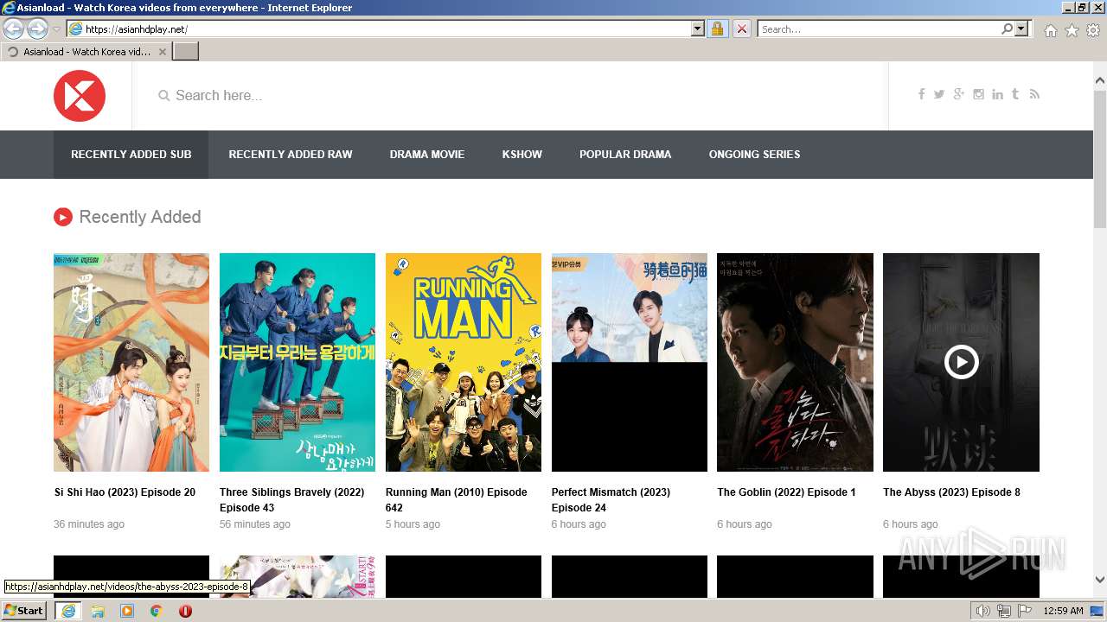Select the Recently Added Sub tab
The height and width of the screenshot is (622, 1107).
(x=131, y=155)
